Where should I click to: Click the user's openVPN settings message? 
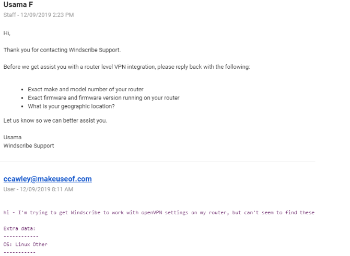(159, 213)
